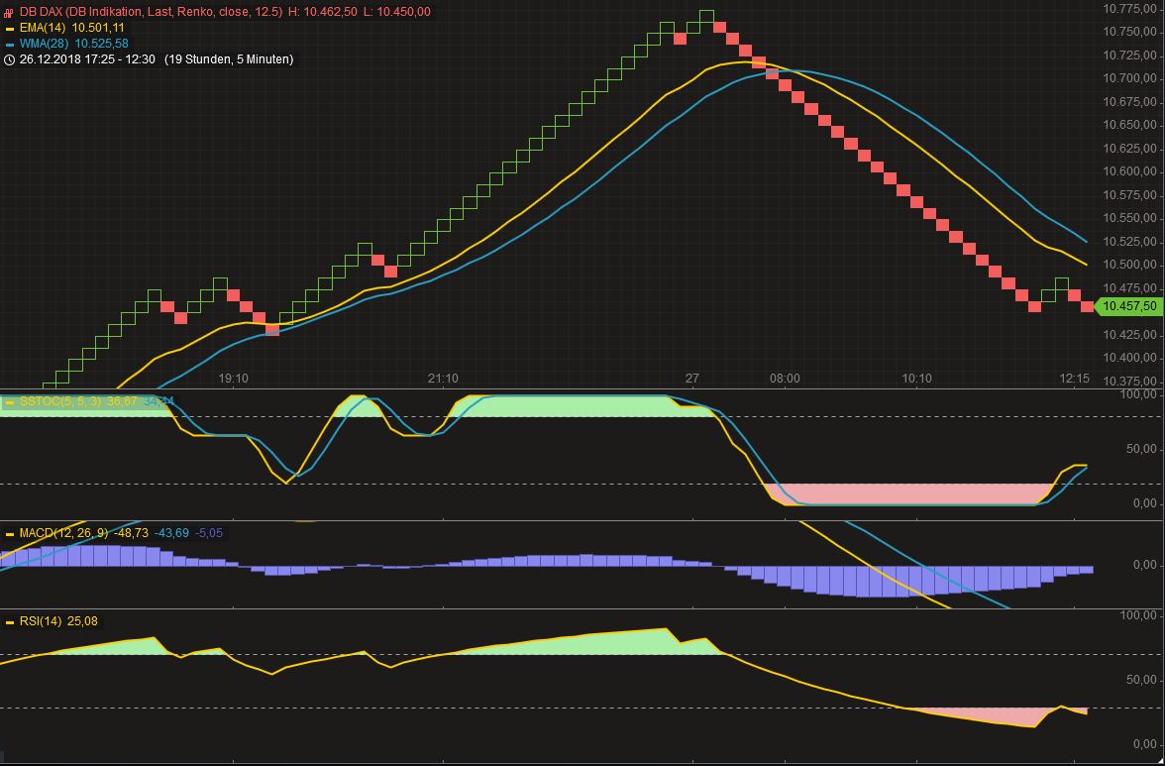Click the 19:10 time axis label
1165x766 pixels.
[234, 379]
